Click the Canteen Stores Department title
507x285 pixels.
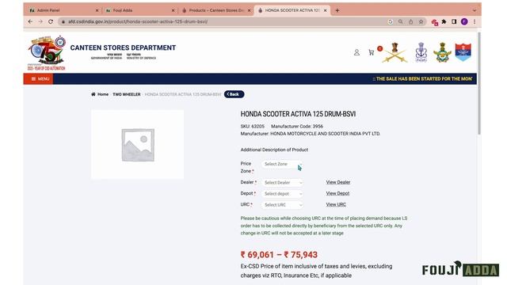pos(123,47)
